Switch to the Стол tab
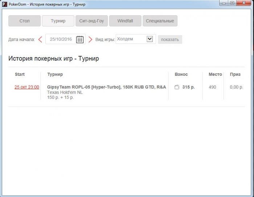Screen dimensions: 254x197 point(24,21)
